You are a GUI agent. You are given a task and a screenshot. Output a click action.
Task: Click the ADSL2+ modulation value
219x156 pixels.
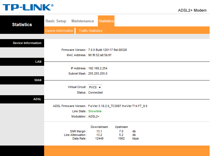pos(94,116)
